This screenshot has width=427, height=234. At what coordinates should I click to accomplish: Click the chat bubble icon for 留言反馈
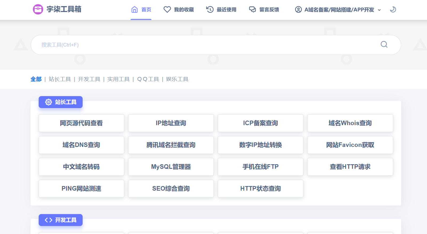pyautogui.click(x=252, y=10)
